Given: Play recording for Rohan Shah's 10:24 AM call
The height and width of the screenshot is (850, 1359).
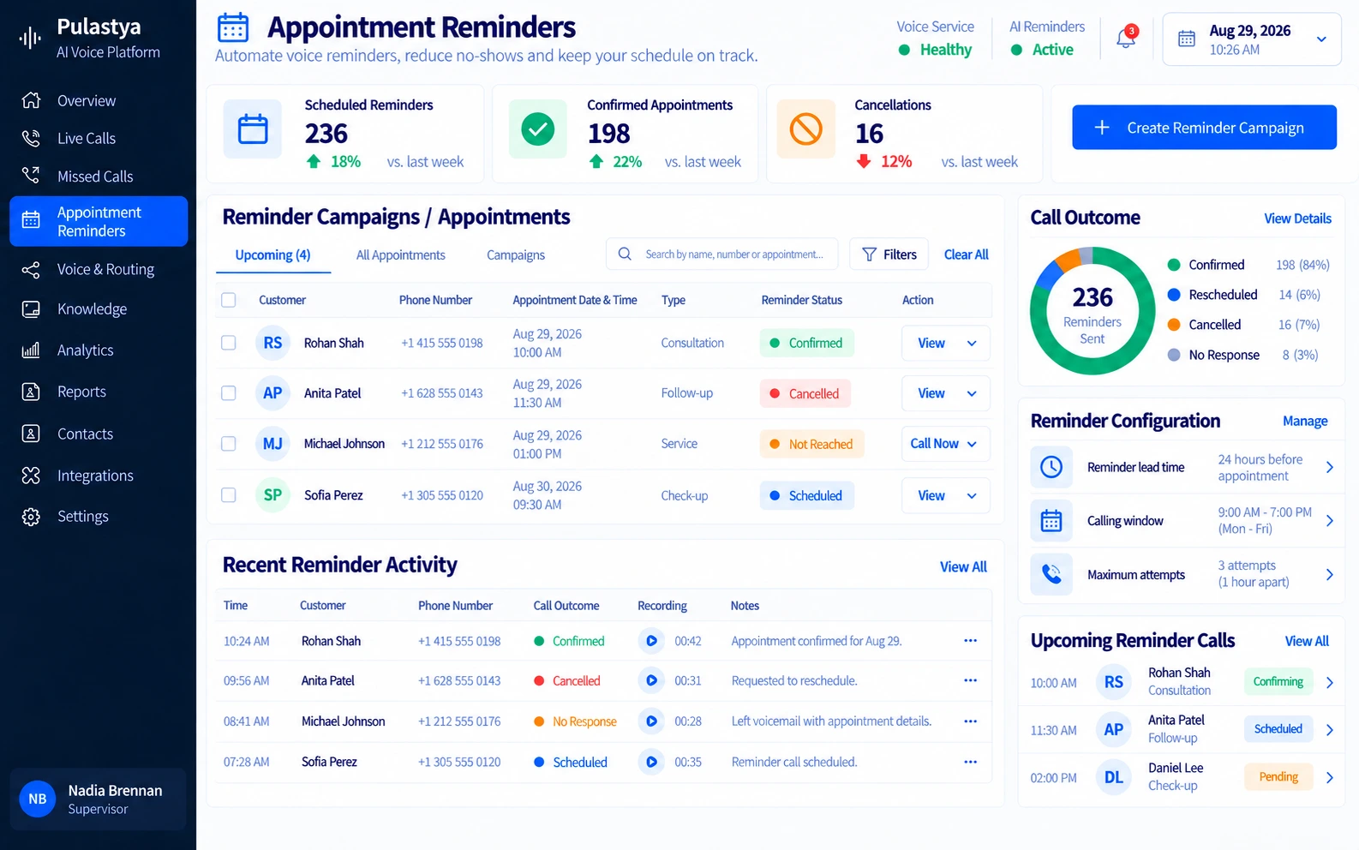Looking at the screenshot, I should (x=651, y=641).
